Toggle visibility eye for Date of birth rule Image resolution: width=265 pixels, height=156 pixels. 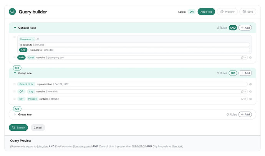[x=250, y=84]
